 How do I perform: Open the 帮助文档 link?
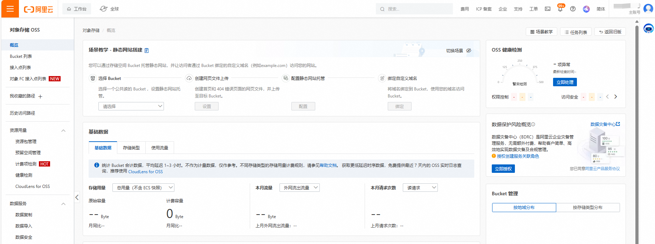coord(328,165)
